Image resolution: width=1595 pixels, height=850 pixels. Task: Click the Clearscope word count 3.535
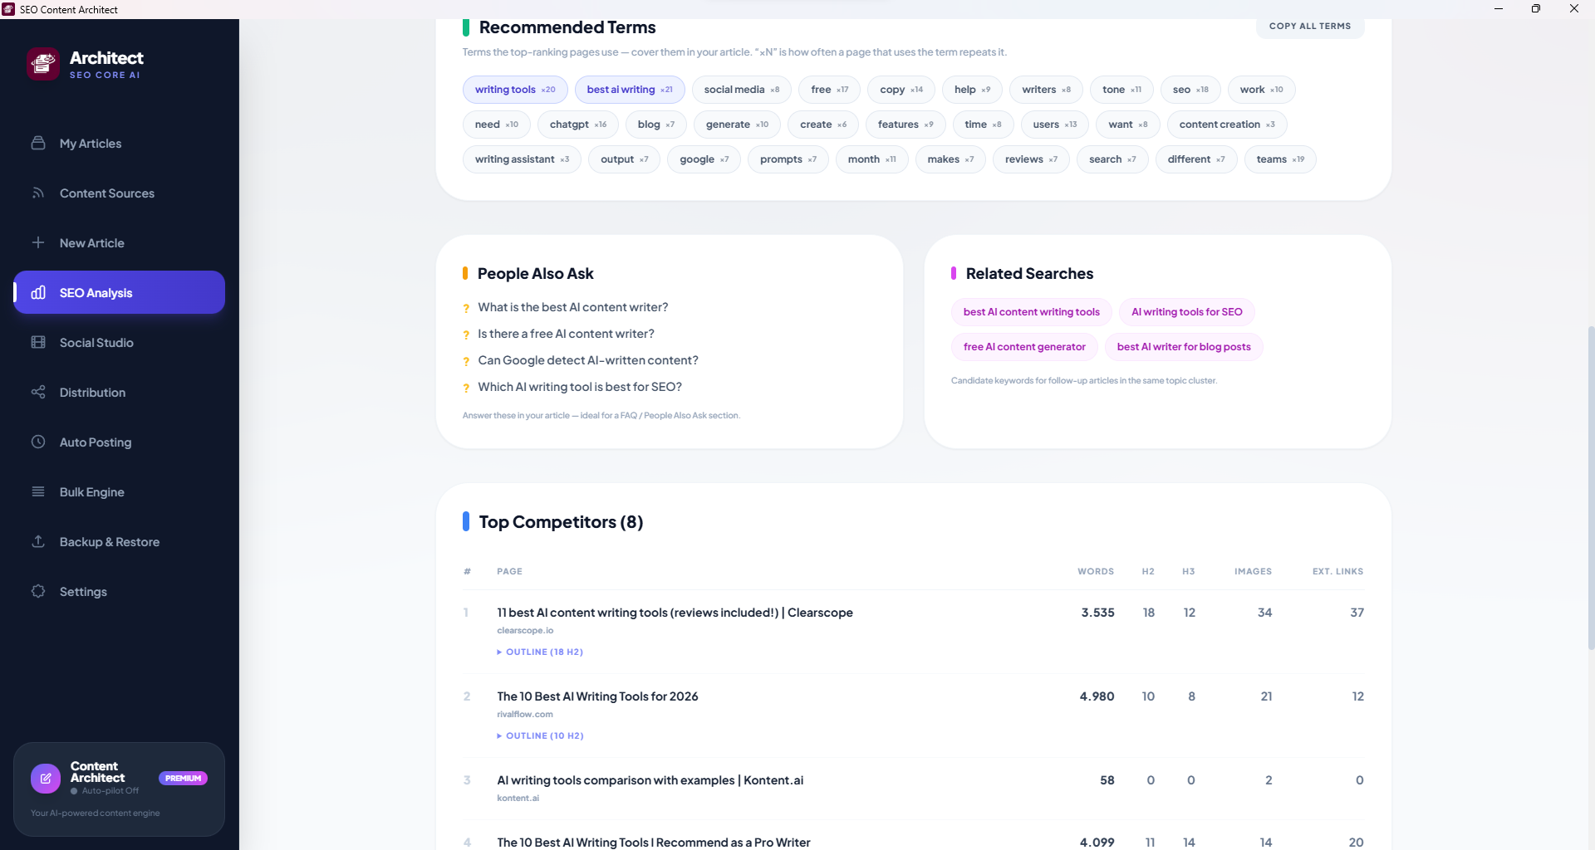tap(1097, 613)
